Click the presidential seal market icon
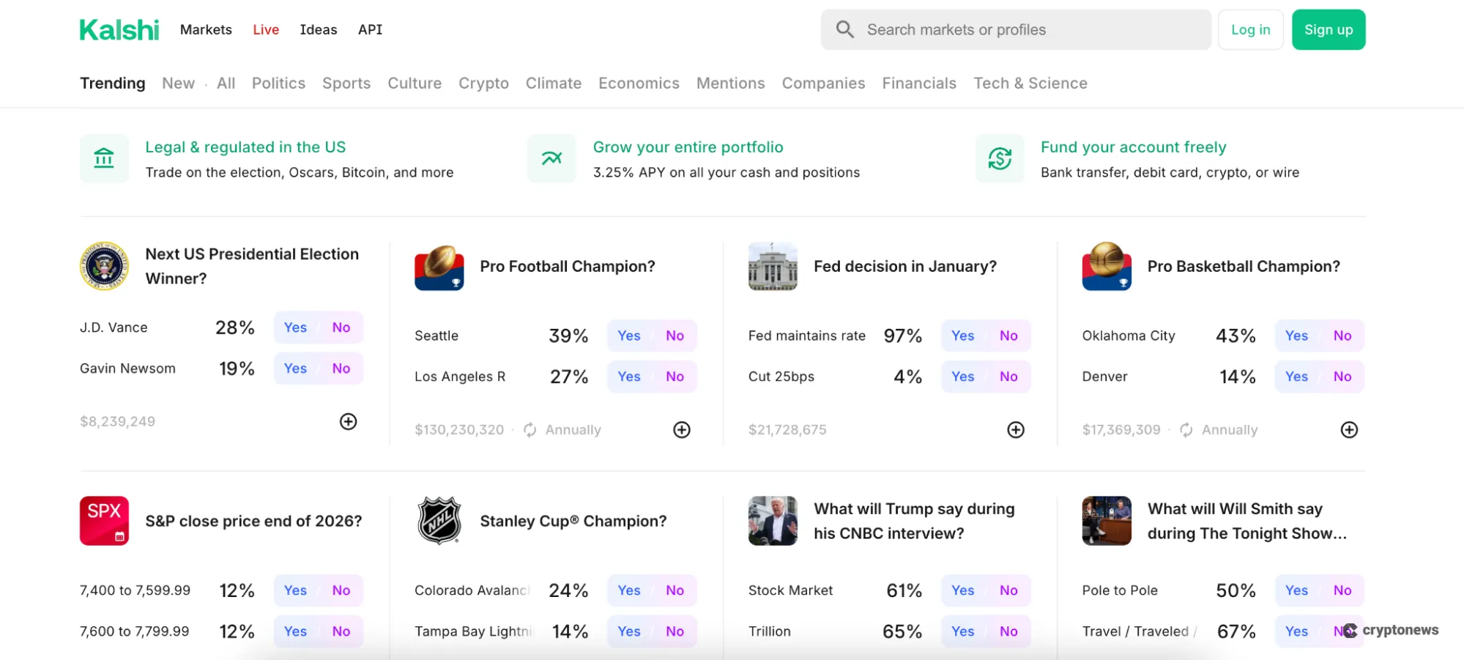 pyautogui.click(x=104, y=266)
